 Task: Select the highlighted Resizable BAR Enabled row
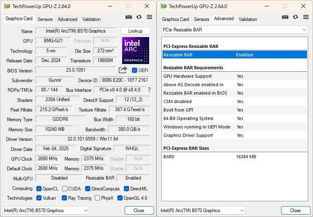click(235, 55)
